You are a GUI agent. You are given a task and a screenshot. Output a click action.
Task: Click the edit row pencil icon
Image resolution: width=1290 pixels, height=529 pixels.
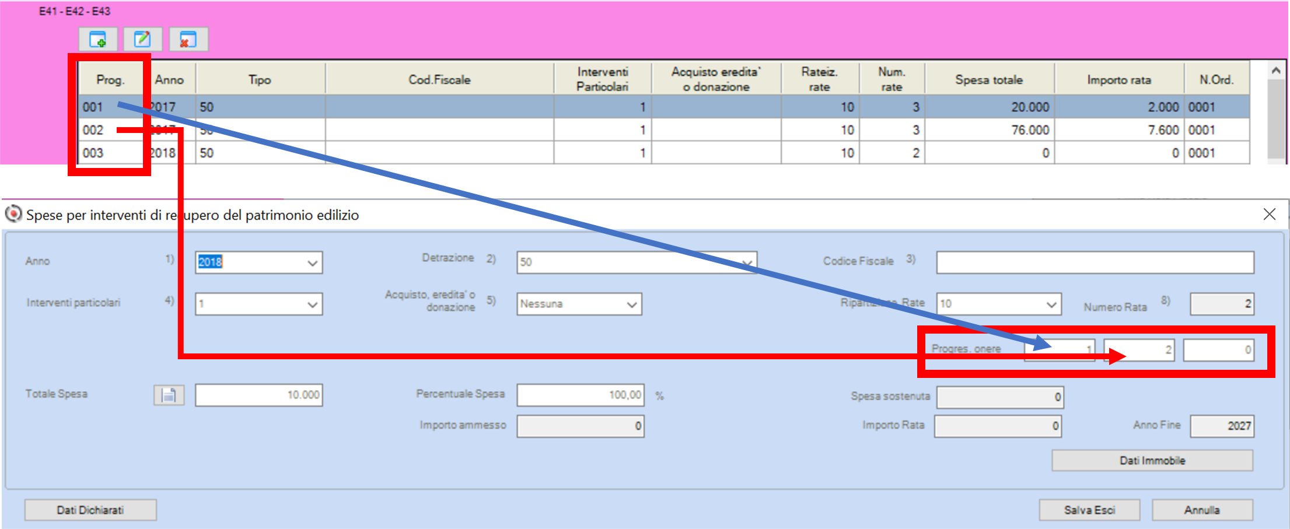coord(142,40)
